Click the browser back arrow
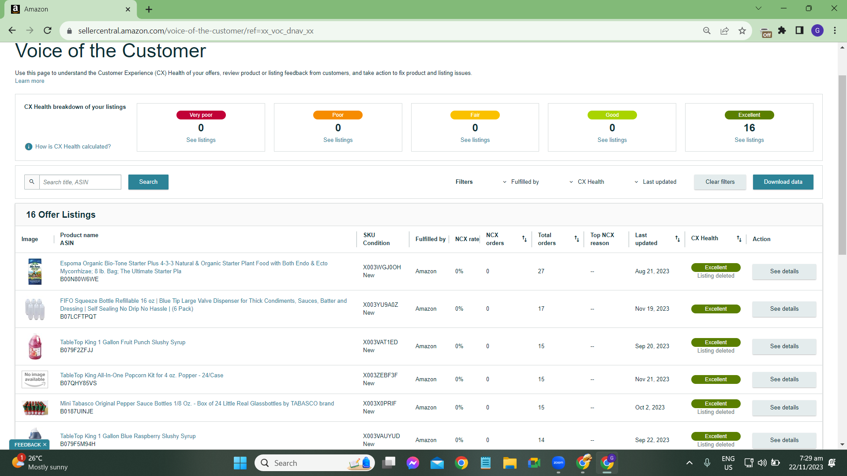The image size is (847, 476). [12, 30]
